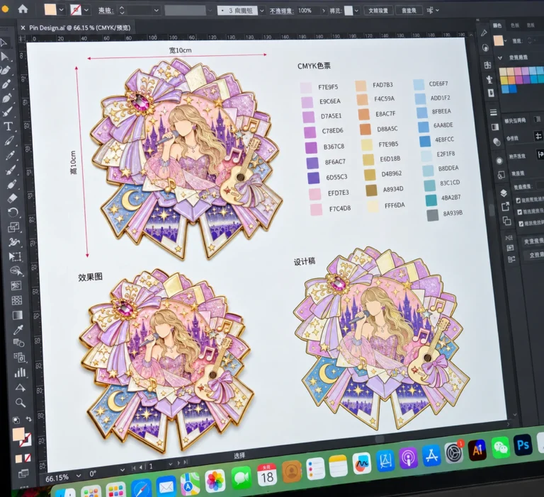Image resolution: width=544 pixels, height=497 pixels.
Task: Open the Transparency panel icon in dock
Action: 497,142
